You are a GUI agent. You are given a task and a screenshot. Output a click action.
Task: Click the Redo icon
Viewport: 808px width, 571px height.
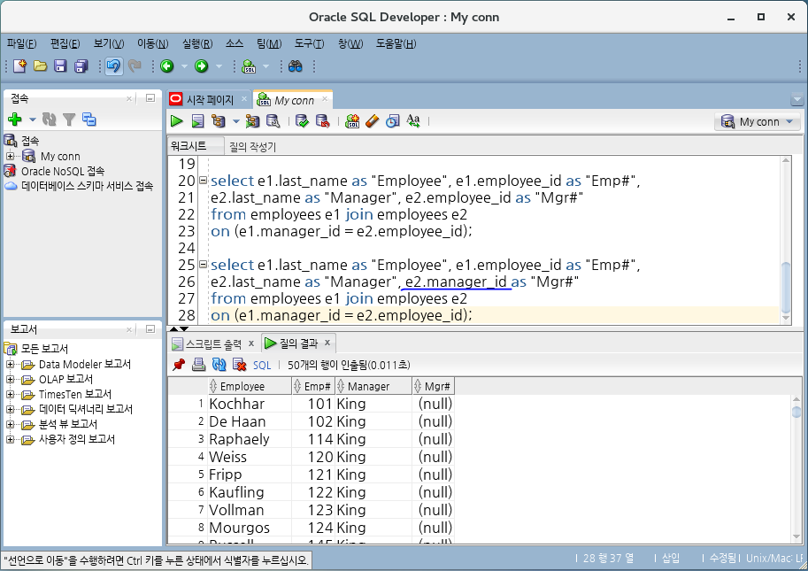pos(135,66)
